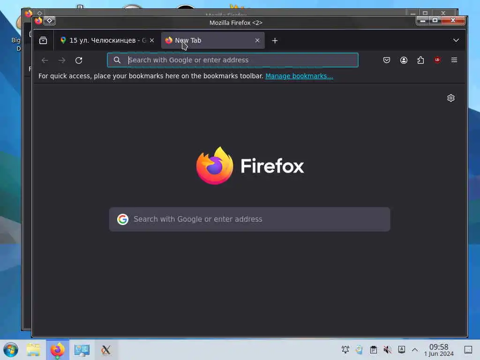Open clipboard manager in system tray
Screen dimensions: 480x360
coord(374,349)
